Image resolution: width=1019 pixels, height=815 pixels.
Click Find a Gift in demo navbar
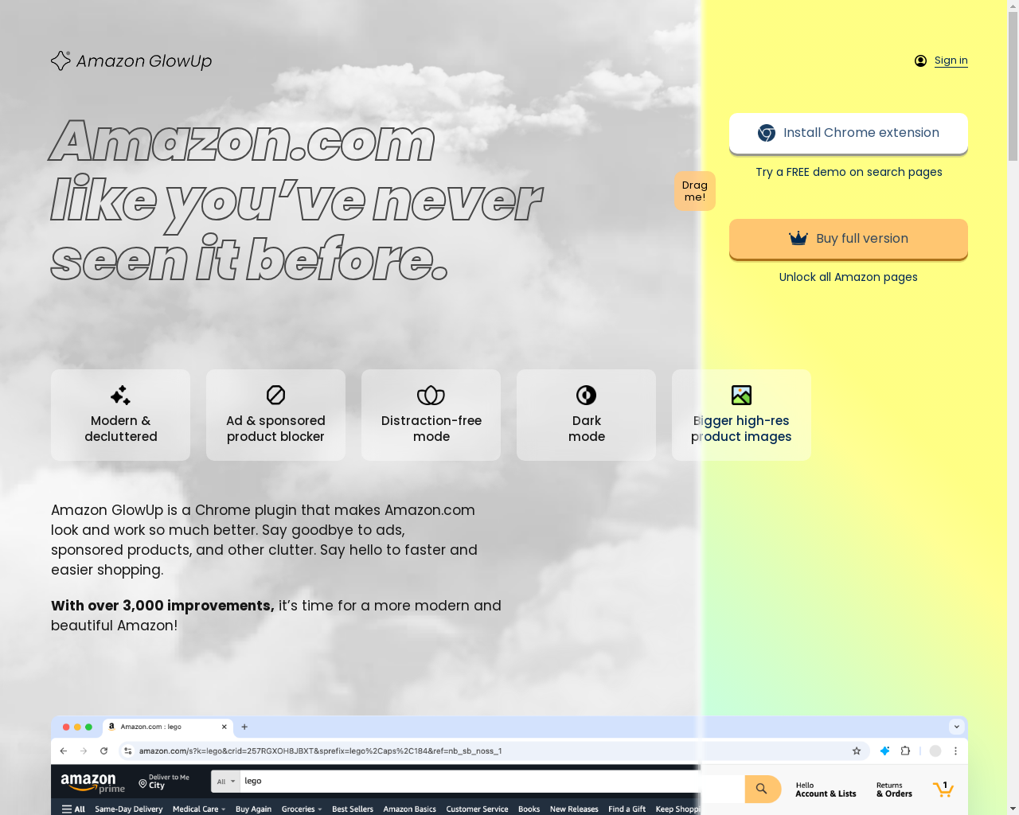click(627, 809)
